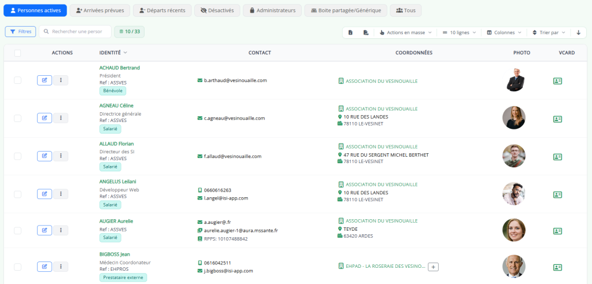Viewport: 592px width, 284px height.
Task: Edit ACHAUD Bertrand with pencil icon
Action: point(45,80)
